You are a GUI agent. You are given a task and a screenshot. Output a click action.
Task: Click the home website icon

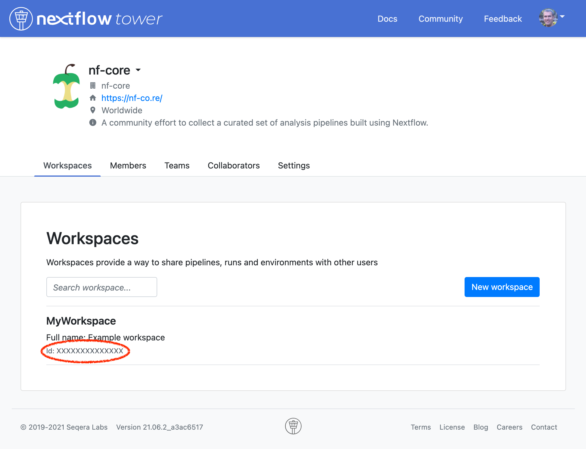click(x=93, y=98)
